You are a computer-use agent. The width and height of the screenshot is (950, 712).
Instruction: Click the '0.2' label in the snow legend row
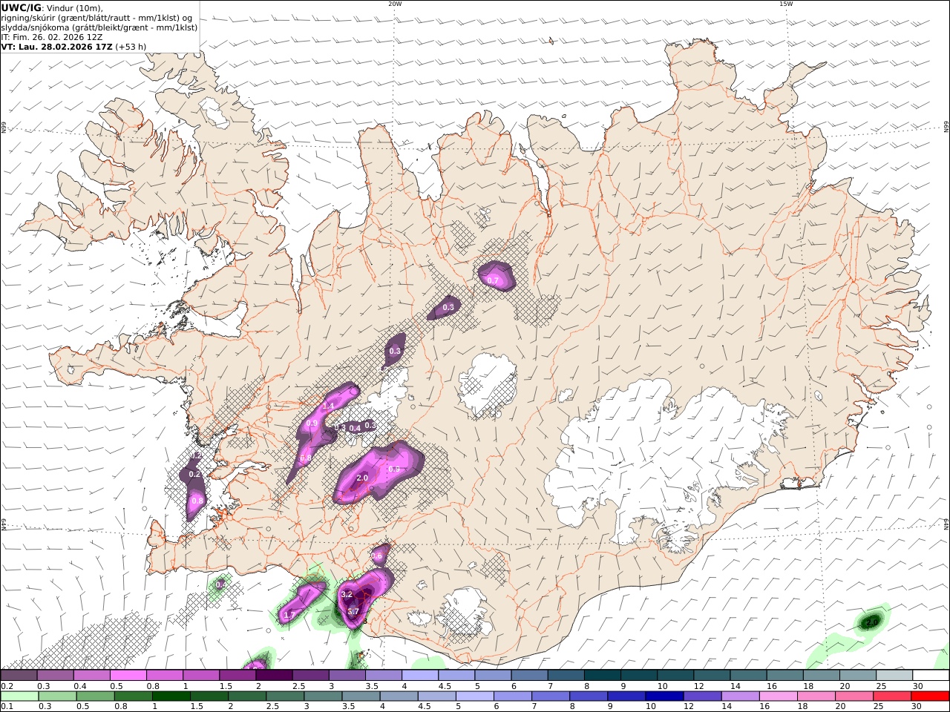point(7,686)
